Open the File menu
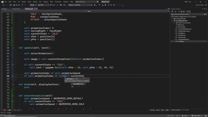This screenshot has width=208, height=117. tap(6, 2)
